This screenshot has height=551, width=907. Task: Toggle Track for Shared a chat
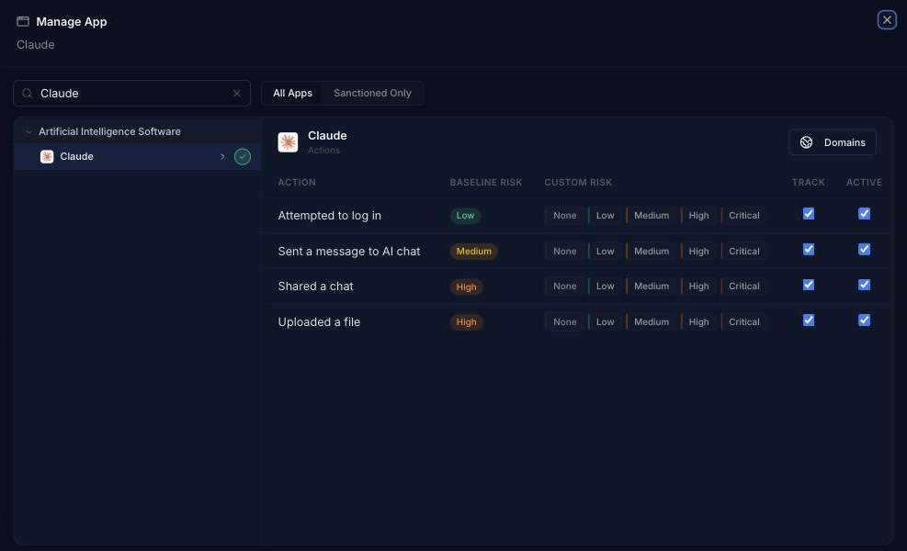tap(809, 285)
